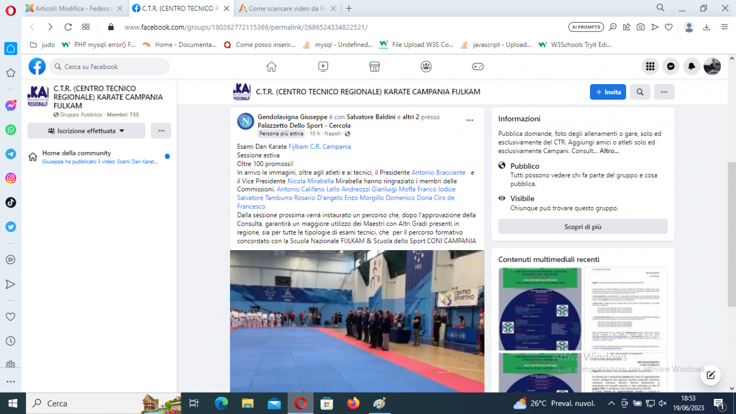Open PHP mysqli error bookmark

pos(98,45)
